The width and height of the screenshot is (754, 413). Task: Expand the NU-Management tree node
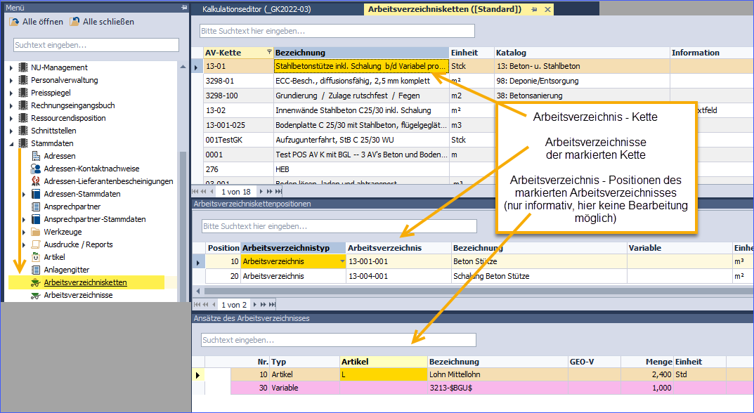pyautogui.click(x=11, y=67)
